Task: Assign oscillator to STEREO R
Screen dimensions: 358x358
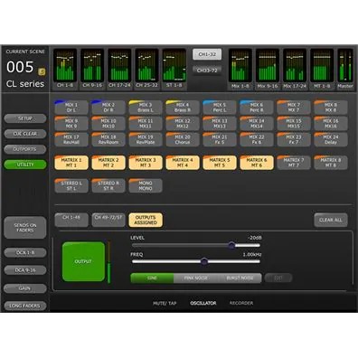Action: point(108,185)
